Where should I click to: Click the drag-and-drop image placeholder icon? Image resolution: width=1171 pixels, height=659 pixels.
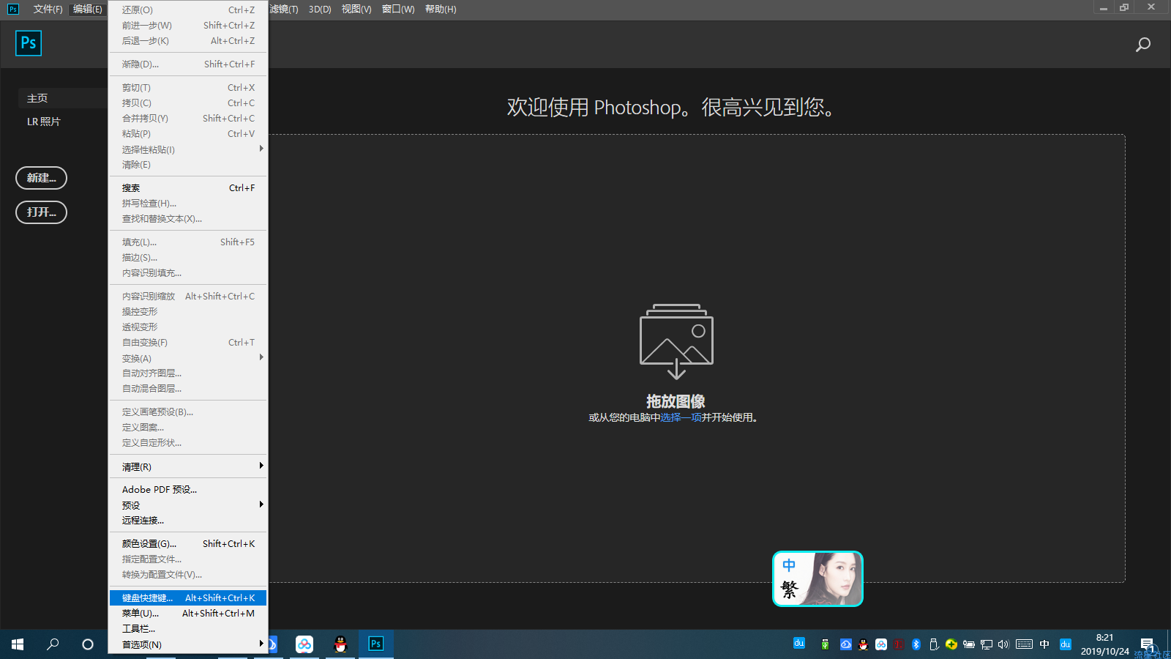[676, 341]
